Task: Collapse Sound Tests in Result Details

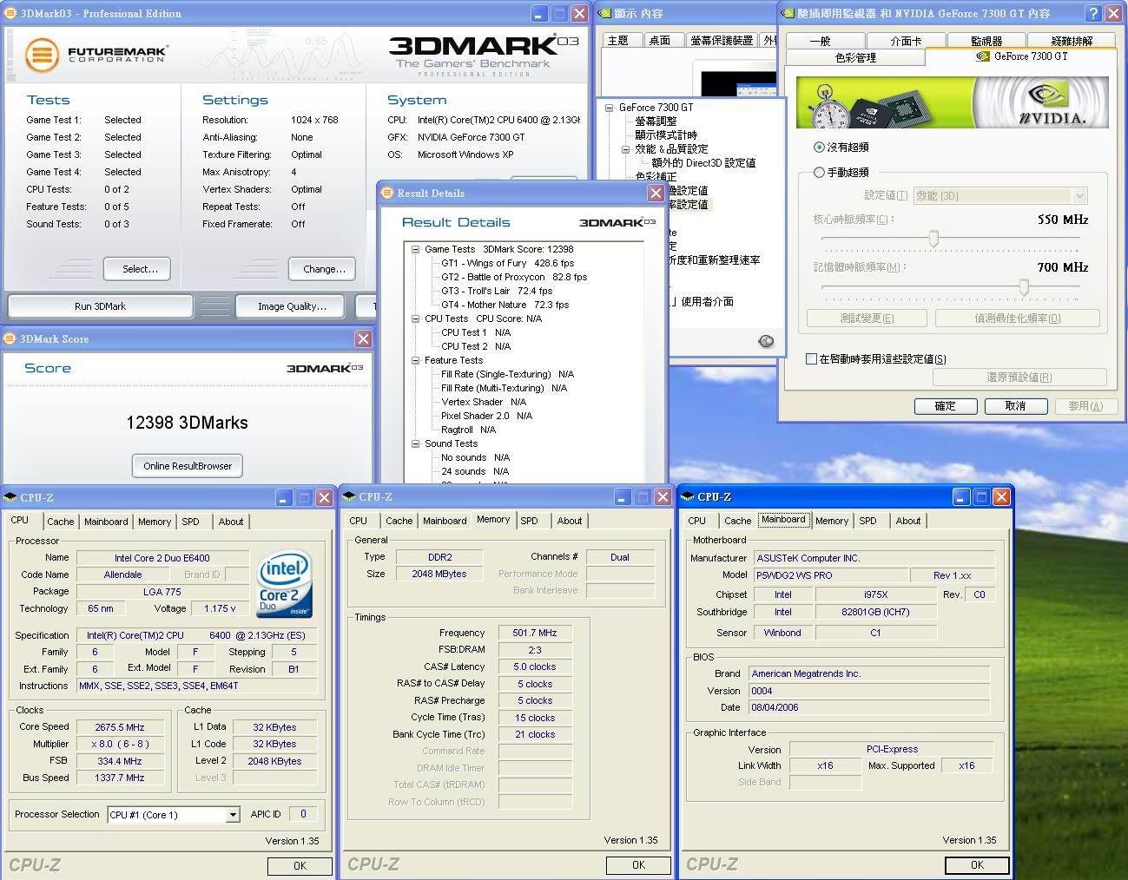Action: coord(416,443)
